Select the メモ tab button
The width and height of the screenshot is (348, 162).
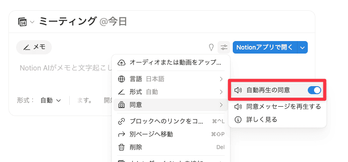coord(34,47)
